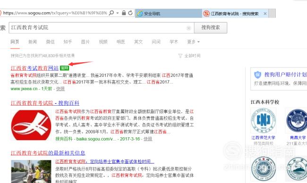This screenshot has width=307, height=183.
Task: Select the 知乎 search category
Action: point(68,42)
